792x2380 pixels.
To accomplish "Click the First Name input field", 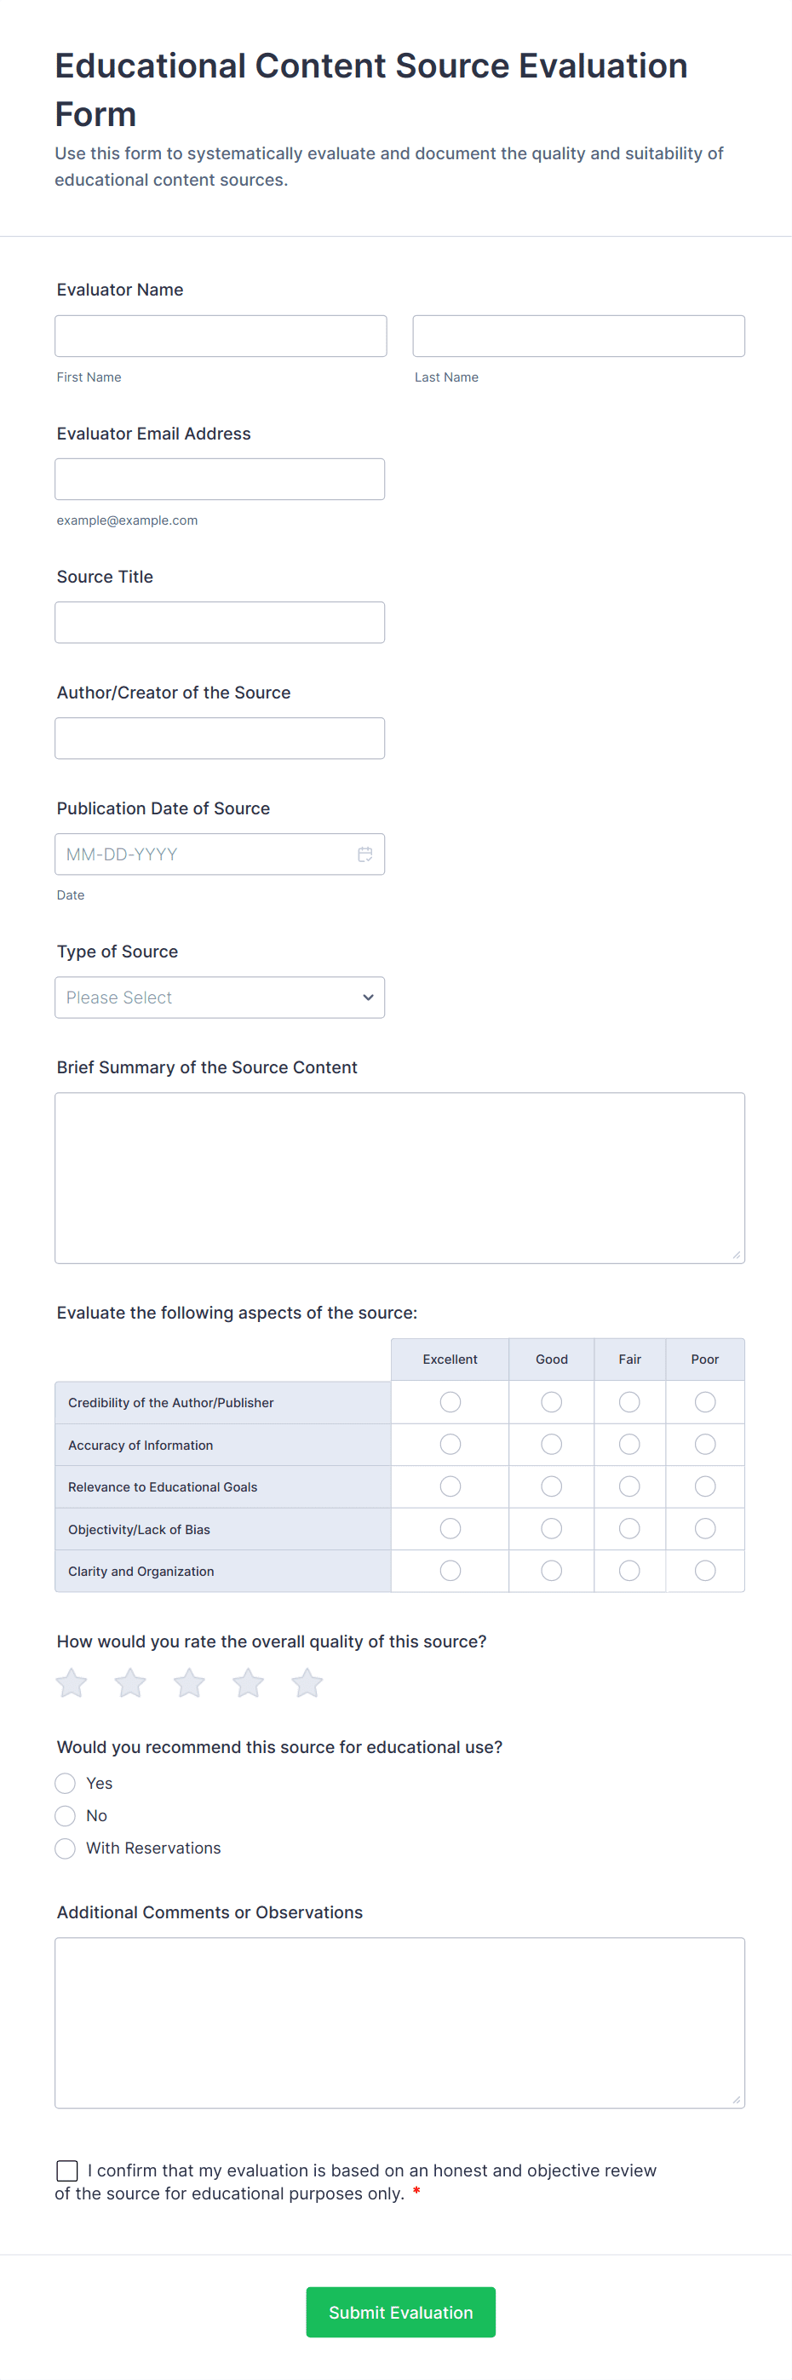I will [221, 336].
